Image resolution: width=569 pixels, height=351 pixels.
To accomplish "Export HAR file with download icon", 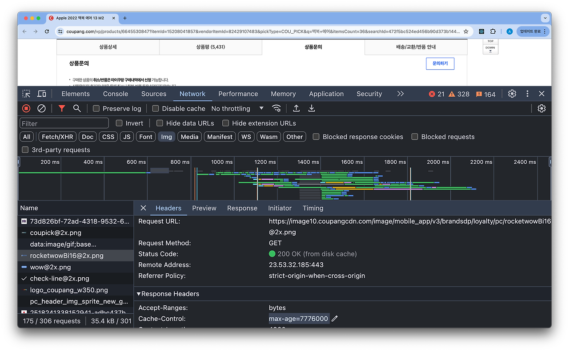I will (312, 108).
